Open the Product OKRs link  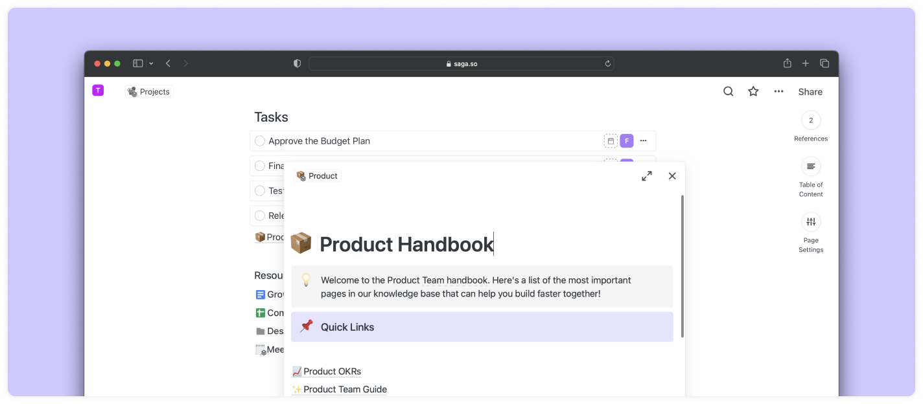(331, 372)
